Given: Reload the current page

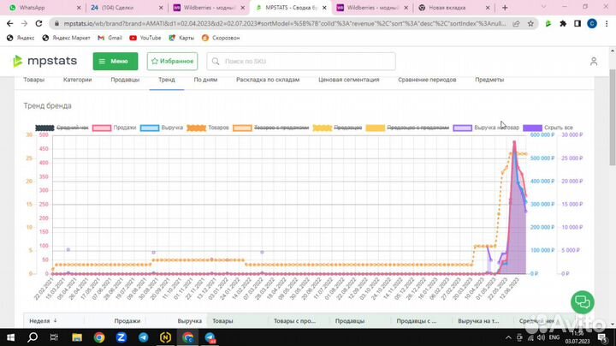Looking at the screenshot, I should pos(38,24).
